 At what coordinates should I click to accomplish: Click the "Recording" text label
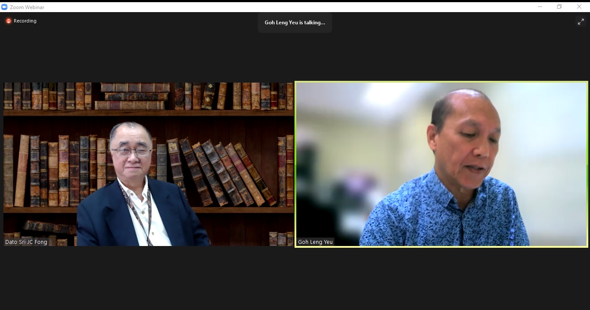(x=25, y=21)
